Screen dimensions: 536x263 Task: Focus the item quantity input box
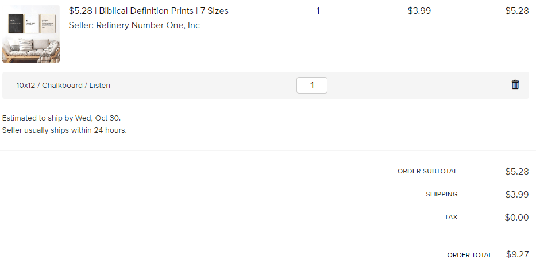pos(312,85)
